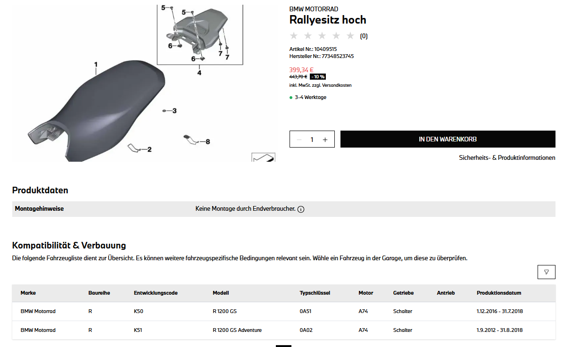Open the compatibility table filter
This screenshot has width=572, height=347.
(x=546, y=272)
